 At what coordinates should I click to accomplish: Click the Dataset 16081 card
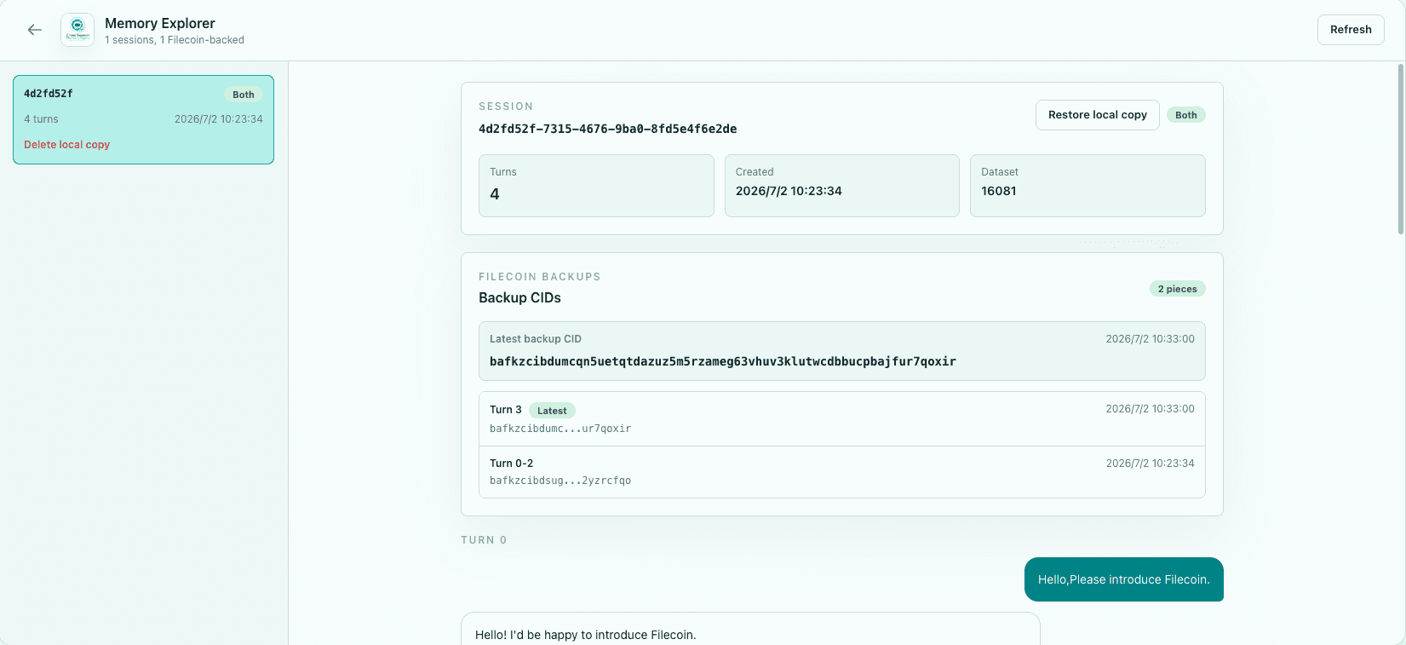coord(1087,186)
